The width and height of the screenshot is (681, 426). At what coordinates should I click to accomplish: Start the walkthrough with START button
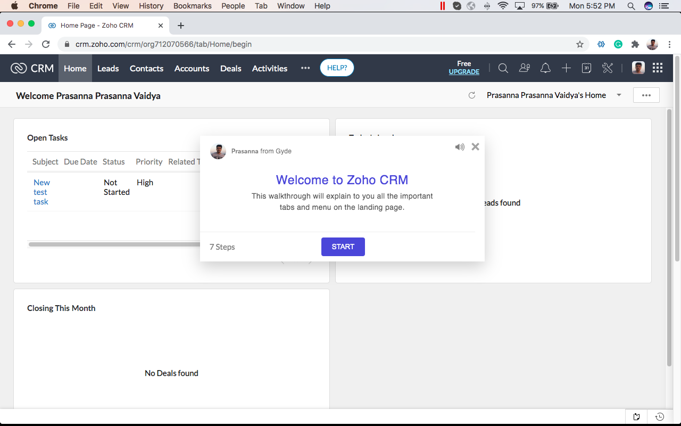point(343,247)
